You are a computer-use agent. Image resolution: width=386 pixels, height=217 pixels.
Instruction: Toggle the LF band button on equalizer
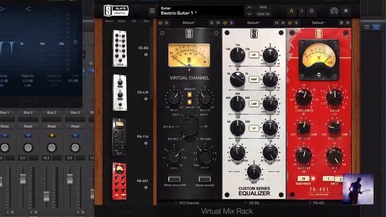coord(254,128)
